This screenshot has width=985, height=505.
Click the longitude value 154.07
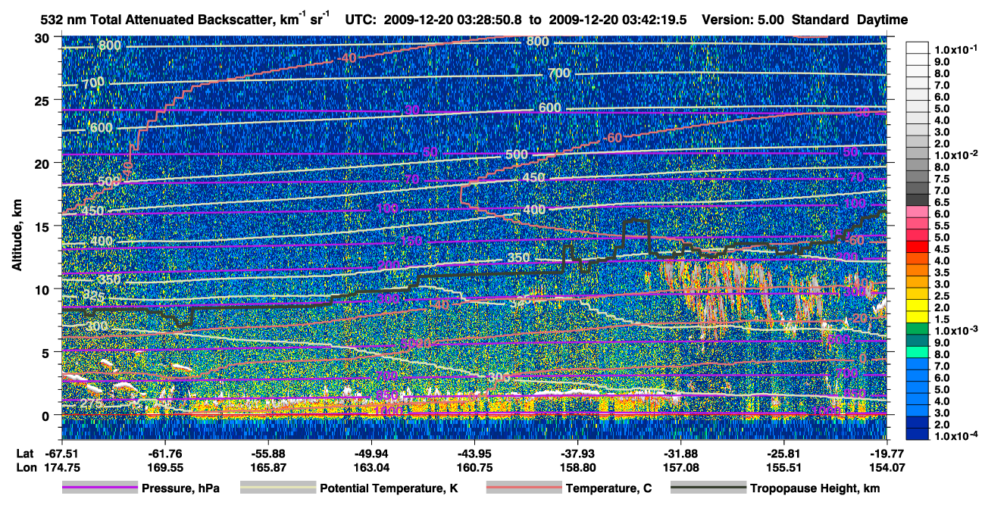point(886,467)
